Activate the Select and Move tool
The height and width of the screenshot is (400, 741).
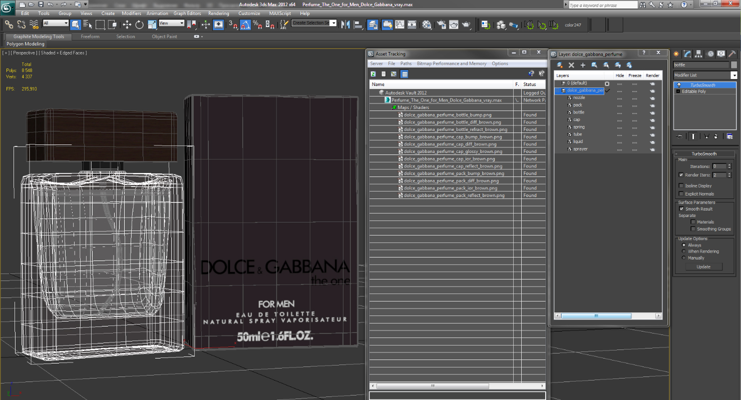[x=127, y=24]
